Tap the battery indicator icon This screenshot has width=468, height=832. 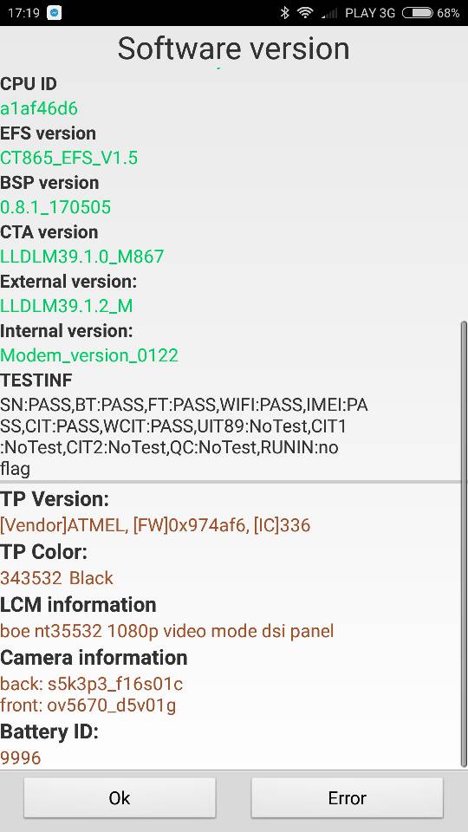417,13
